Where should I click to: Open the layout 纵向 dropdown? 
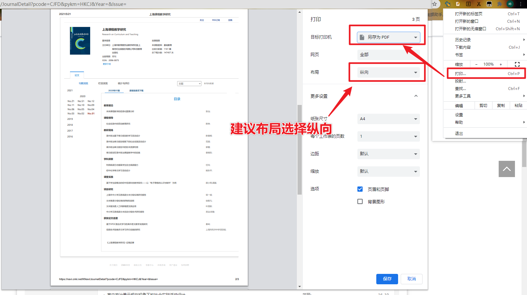tap(388, 72)
